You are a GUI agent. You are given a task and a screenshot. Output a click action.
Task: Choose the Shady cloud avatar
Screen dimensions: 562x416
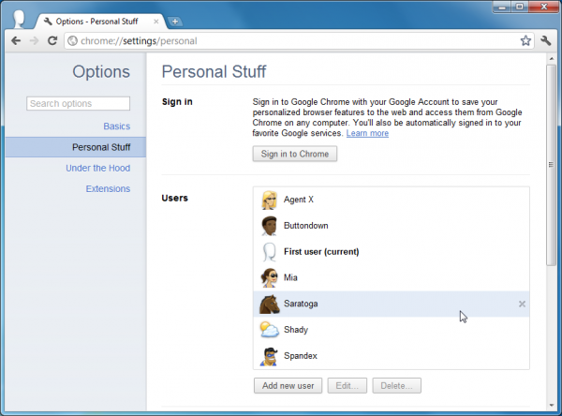(x=269, y=330)
